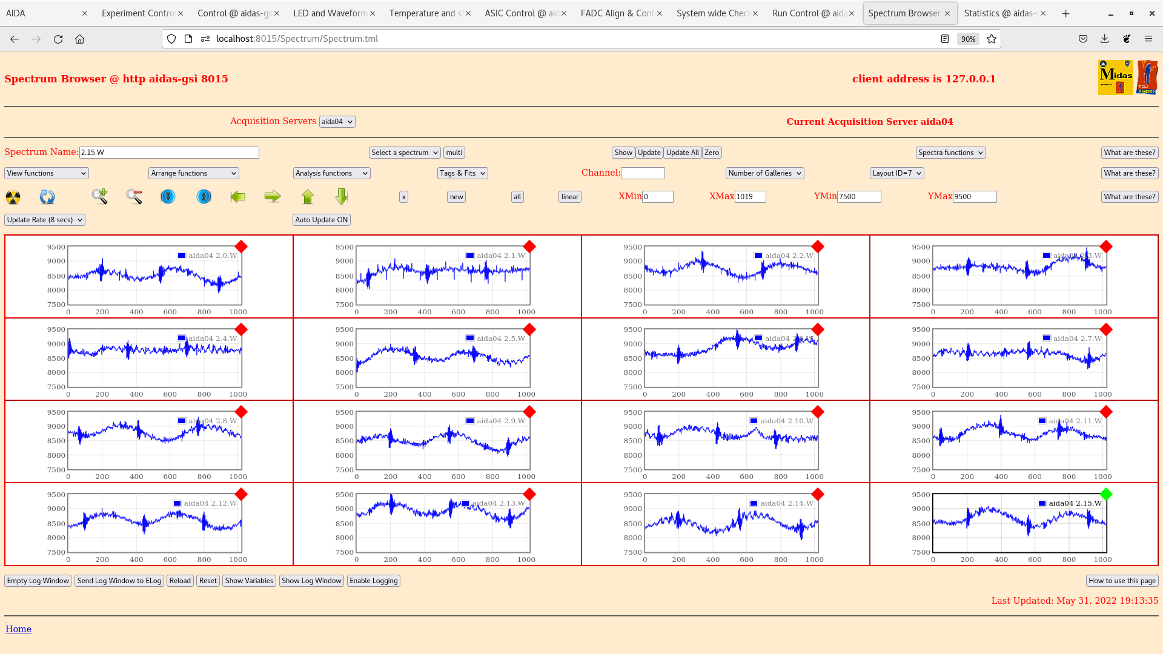Click the green up arrow icon
The width and height of the screenshot is (1163, 654).
pyautogui.click(x=308, y=197)
